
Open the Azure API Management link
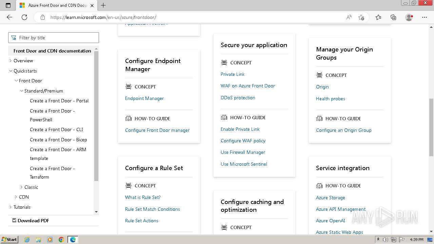pyautogui.click(x=341, y=209)
